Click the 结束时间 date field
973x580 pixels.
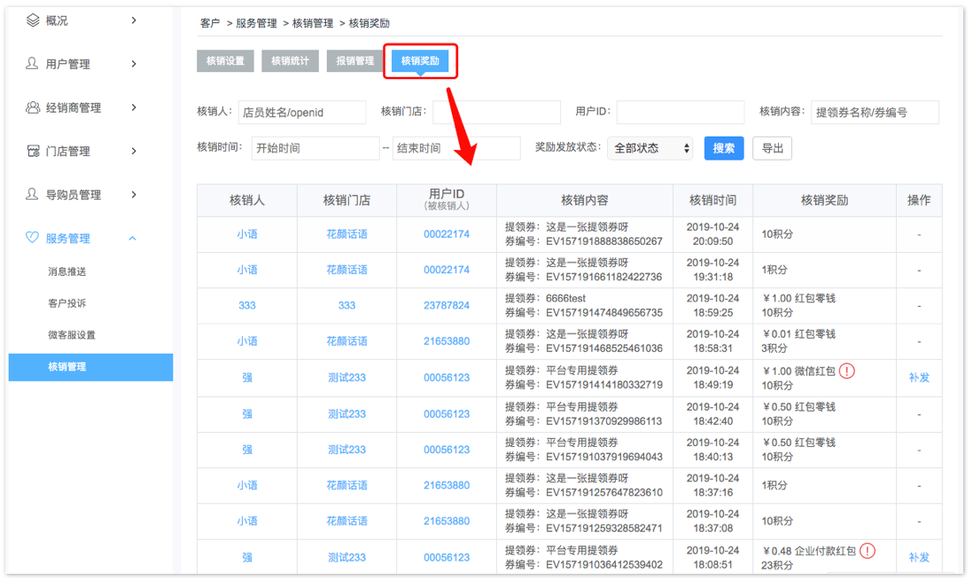[456, 148]
